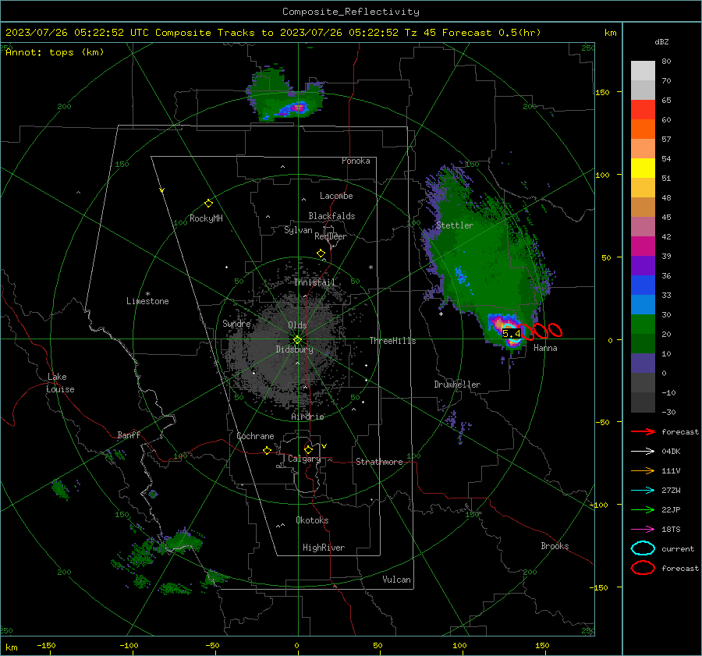Click the Hanna city label

click(x=545, y=348)
